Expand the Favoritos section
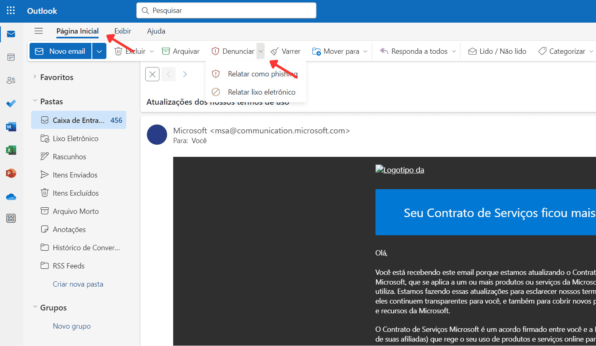 (35, 77)
